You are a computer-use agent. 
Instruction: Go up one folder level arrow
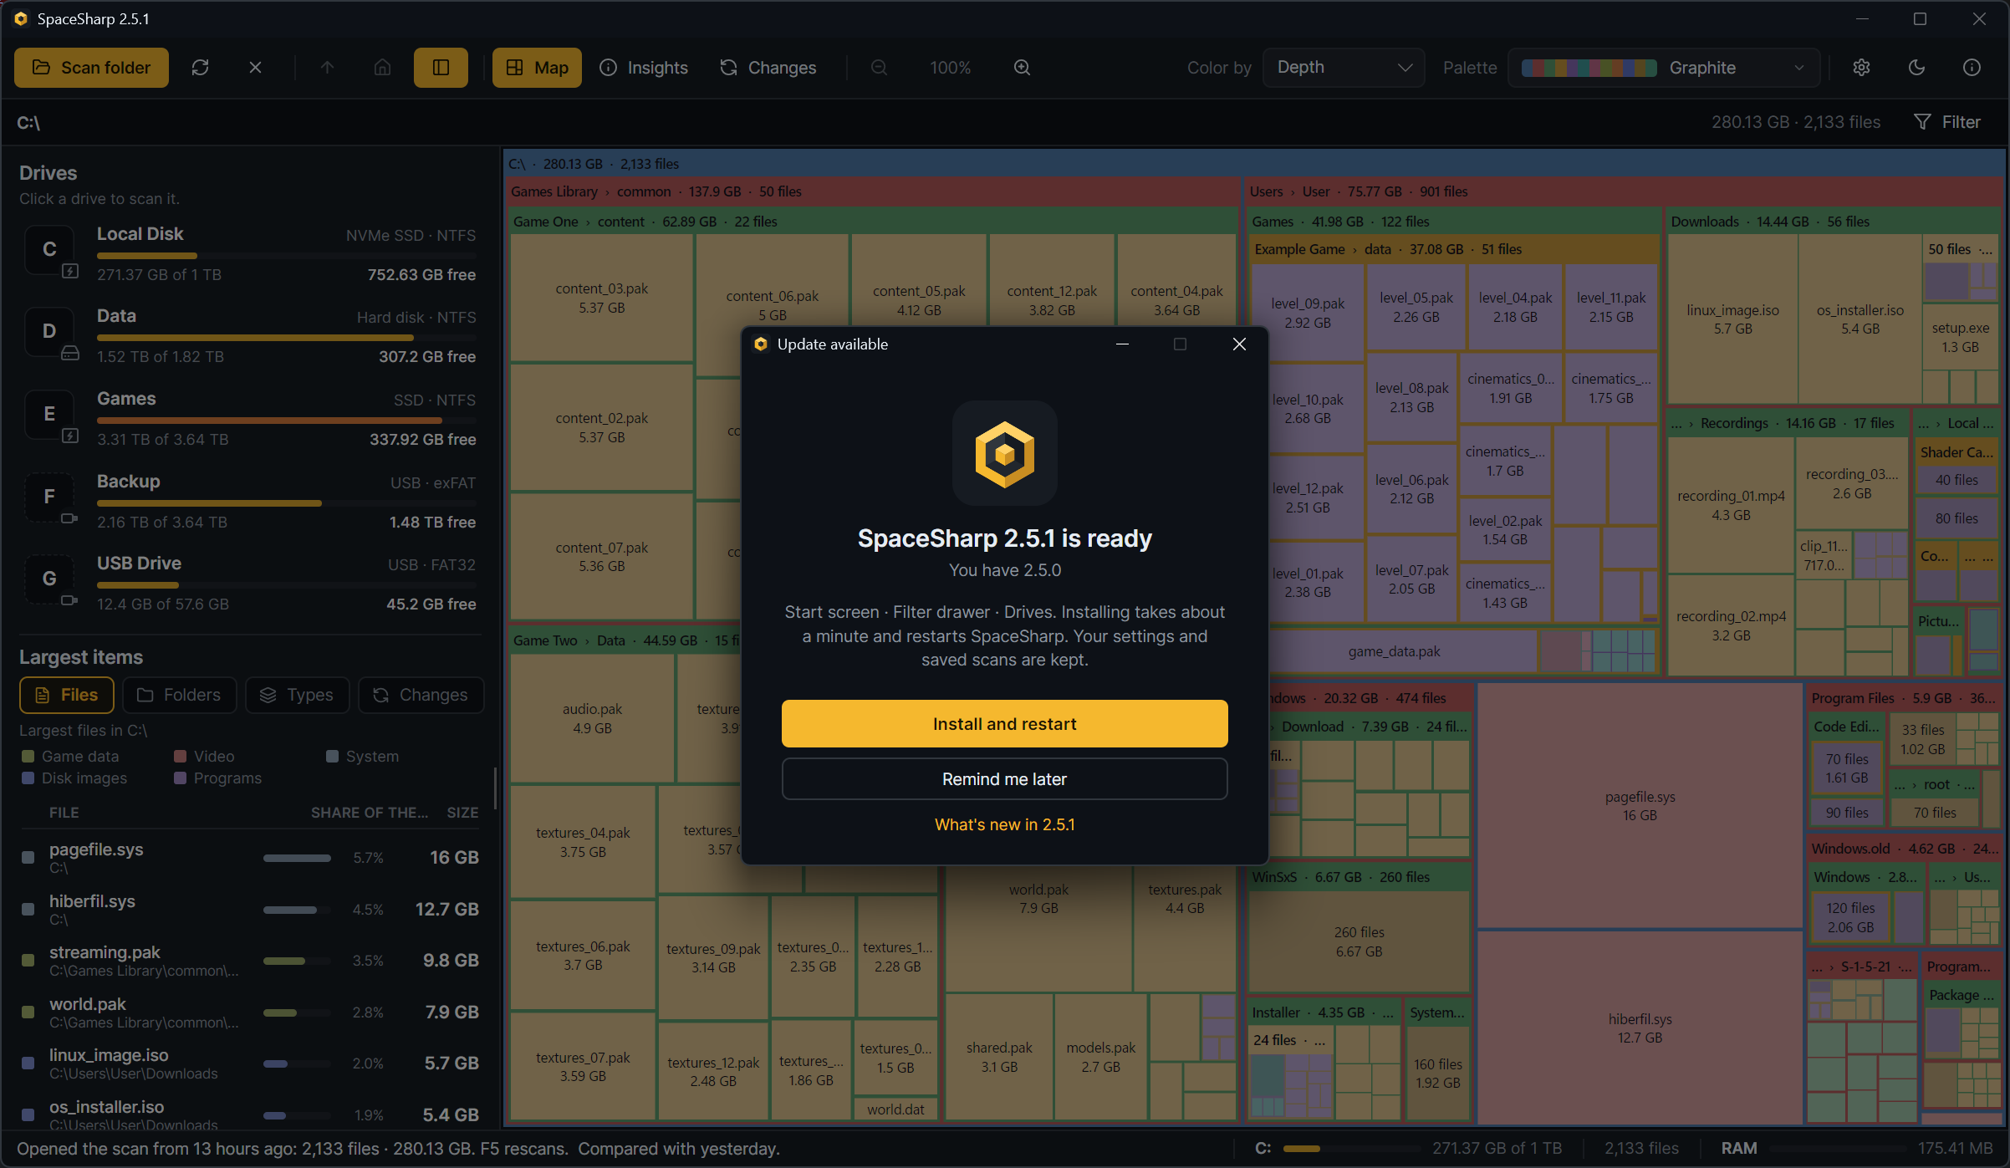(327, 68)
